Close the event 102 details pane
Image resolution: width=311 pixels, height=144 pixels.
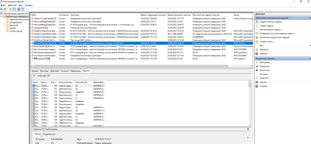point(248,129)
